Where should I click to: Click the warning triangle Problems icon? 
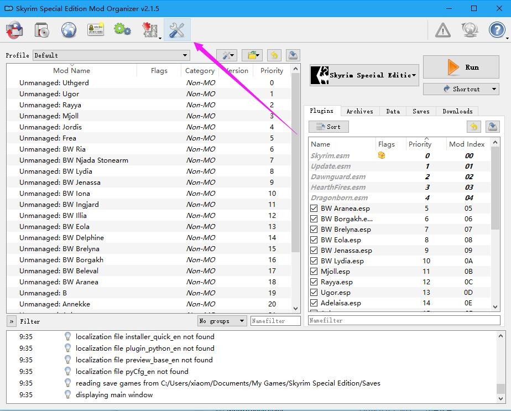click(x=443, y=30)
